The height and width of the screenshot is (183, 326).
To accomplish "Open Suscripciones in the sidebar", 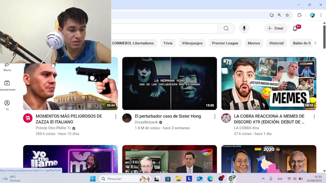I will [7, 86].
